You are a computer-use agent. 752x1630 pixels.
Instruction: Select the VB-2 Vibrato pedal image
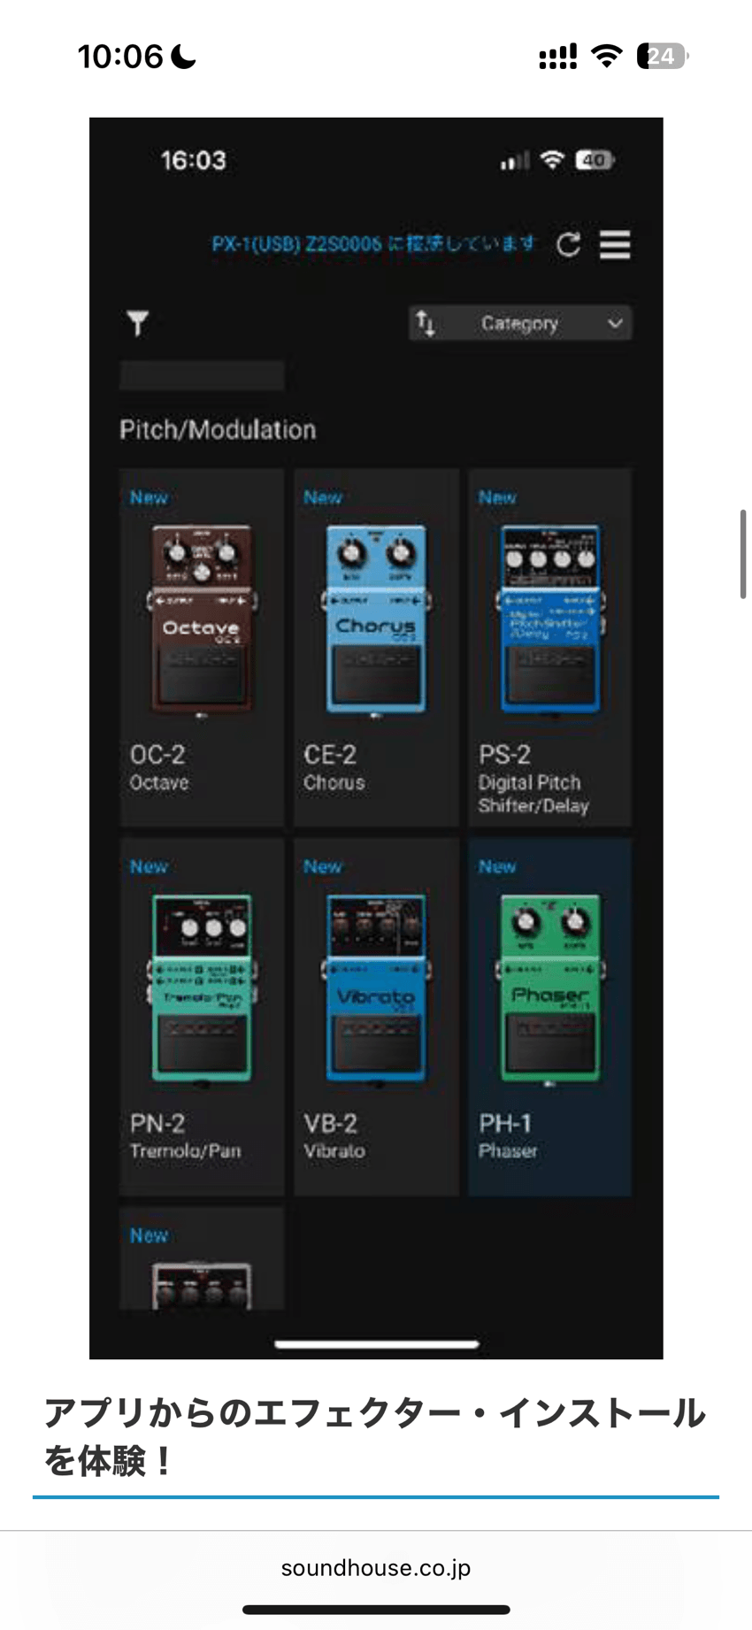click(376, 988)
